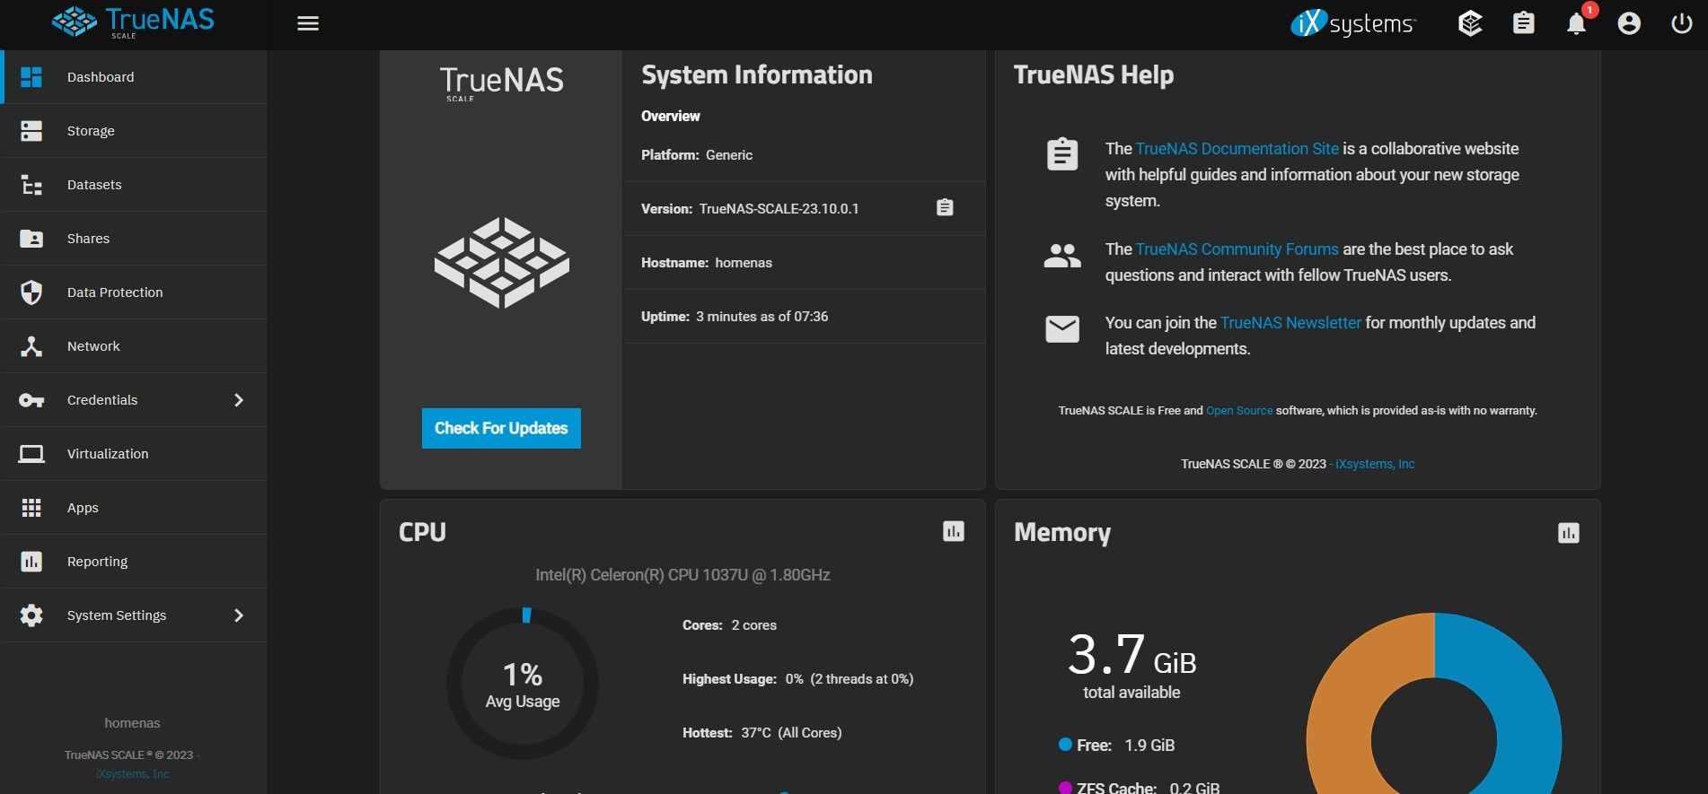Open the Storage menu item
Image resolution: width=1708 pixels, height=794 pixels.
tap(134, 131)
